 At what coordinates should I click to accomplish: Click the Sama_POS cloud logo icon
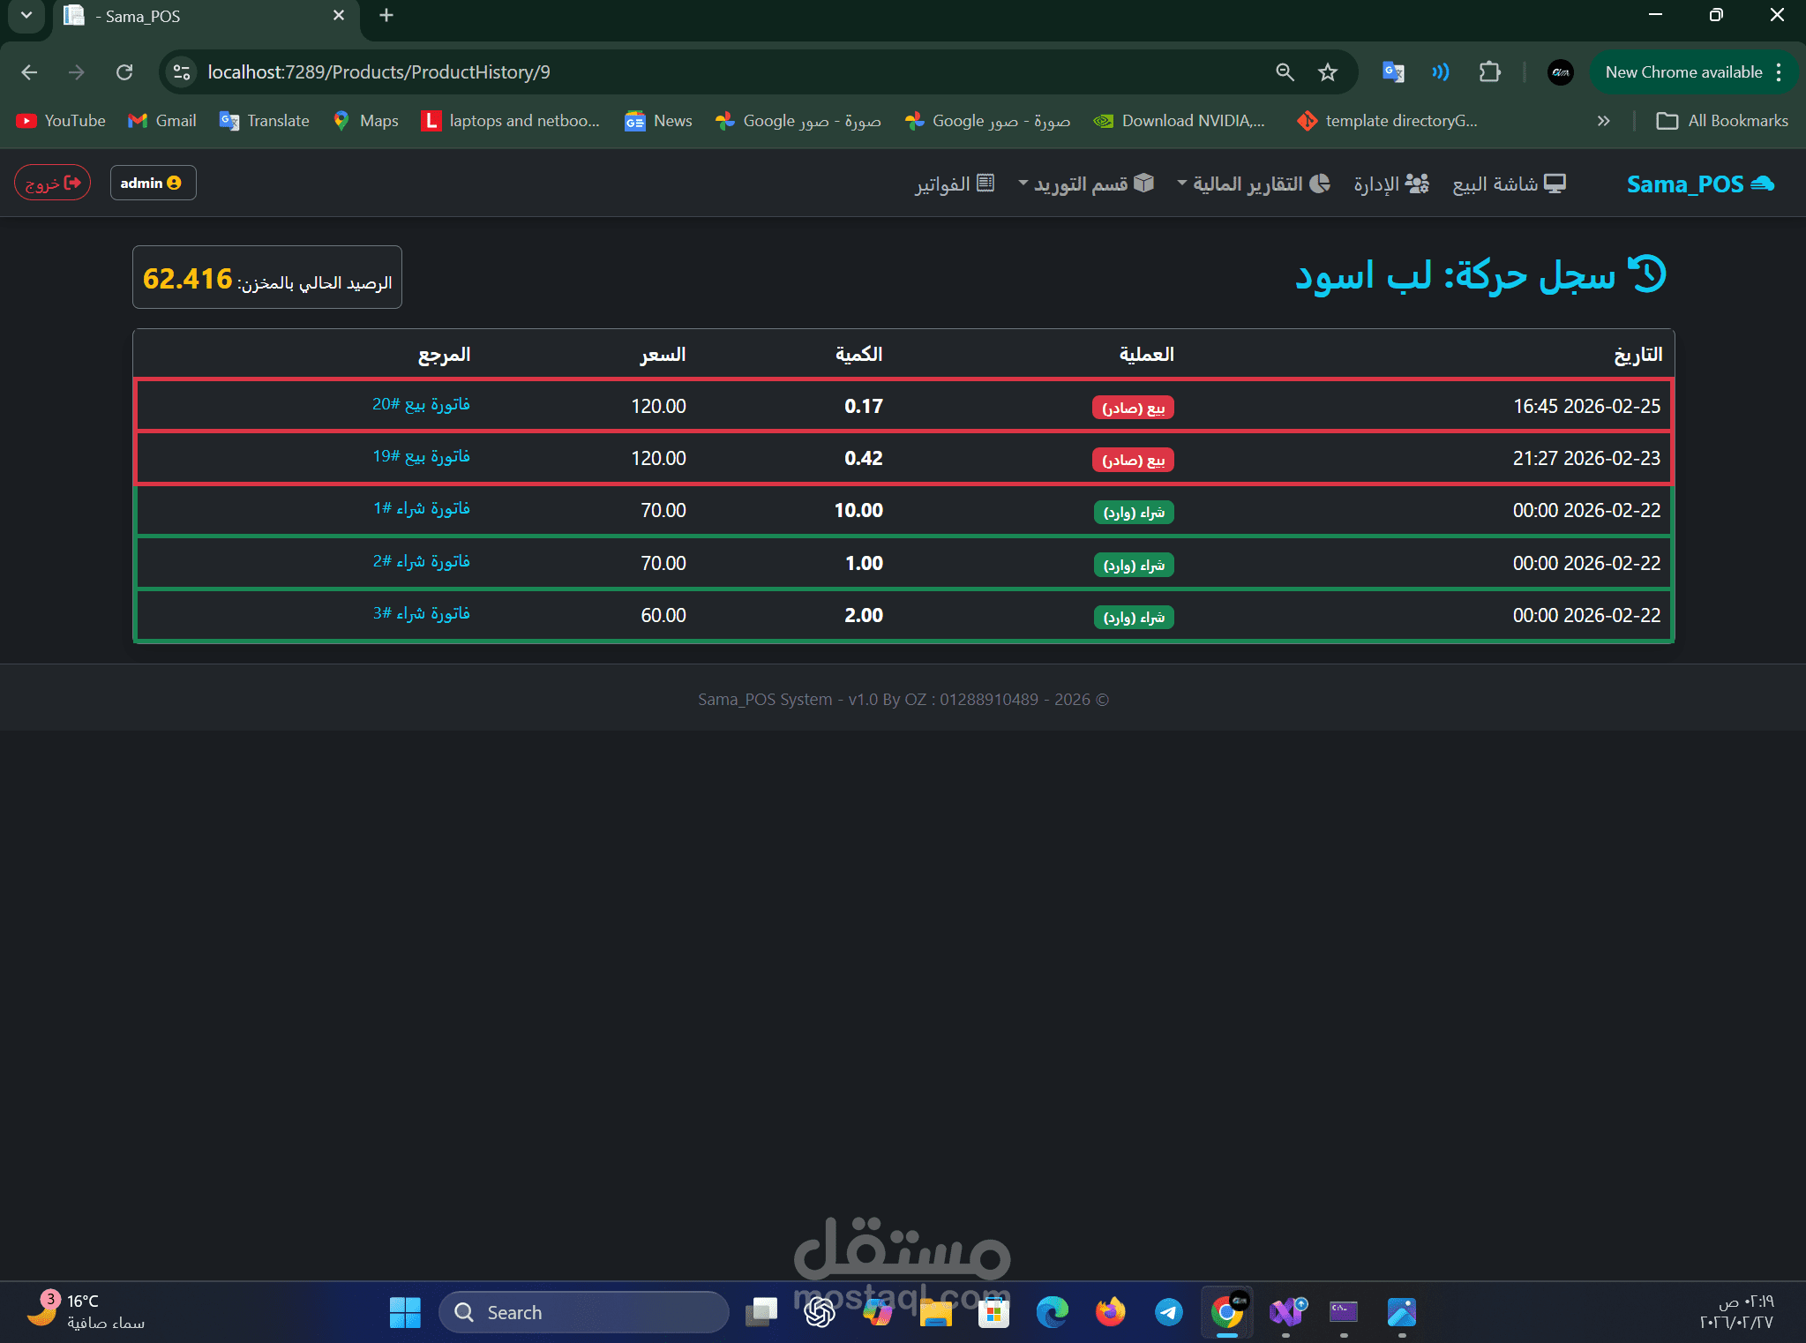click(x=1762, y=184)
